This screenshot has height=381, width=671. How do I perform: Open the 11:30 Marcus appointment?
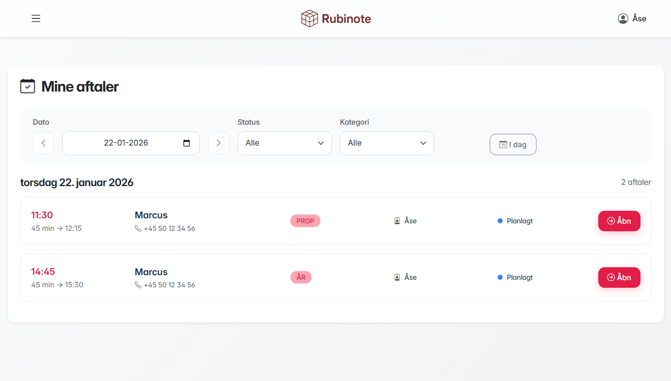coord(619,221)
